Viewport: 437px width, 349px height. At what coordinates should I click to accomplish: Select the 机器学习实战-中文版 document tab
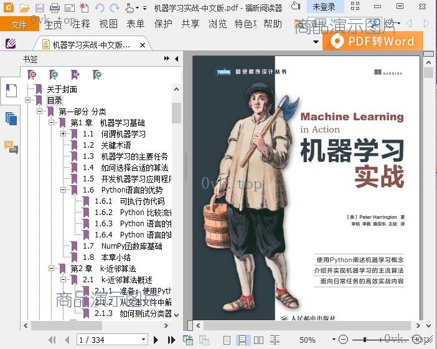(x=92, y=45)
